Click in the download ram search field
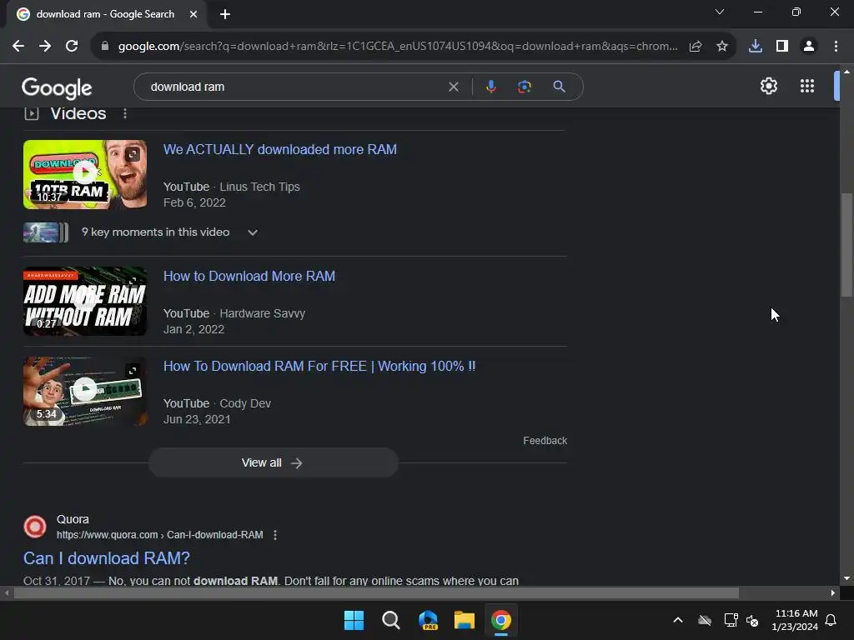This screenshot has height=640, width=854. coord(294,87)
